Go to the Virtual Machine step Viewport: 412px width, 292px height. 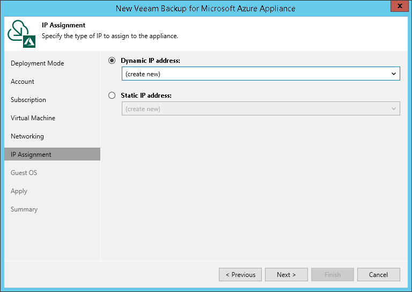(x=33, y=118)
